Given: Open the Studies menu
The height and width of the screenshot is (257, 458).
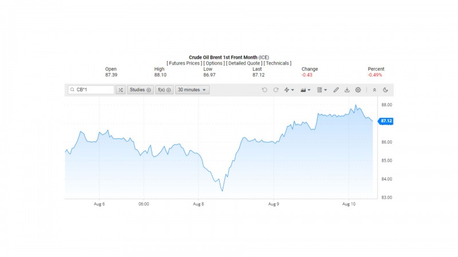Looking at the screenshot, I should pos(140,90).
